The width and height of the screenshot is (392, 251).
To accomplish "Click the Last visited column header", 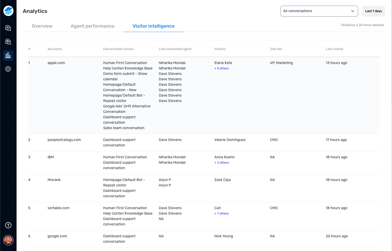I will [334, 49].
